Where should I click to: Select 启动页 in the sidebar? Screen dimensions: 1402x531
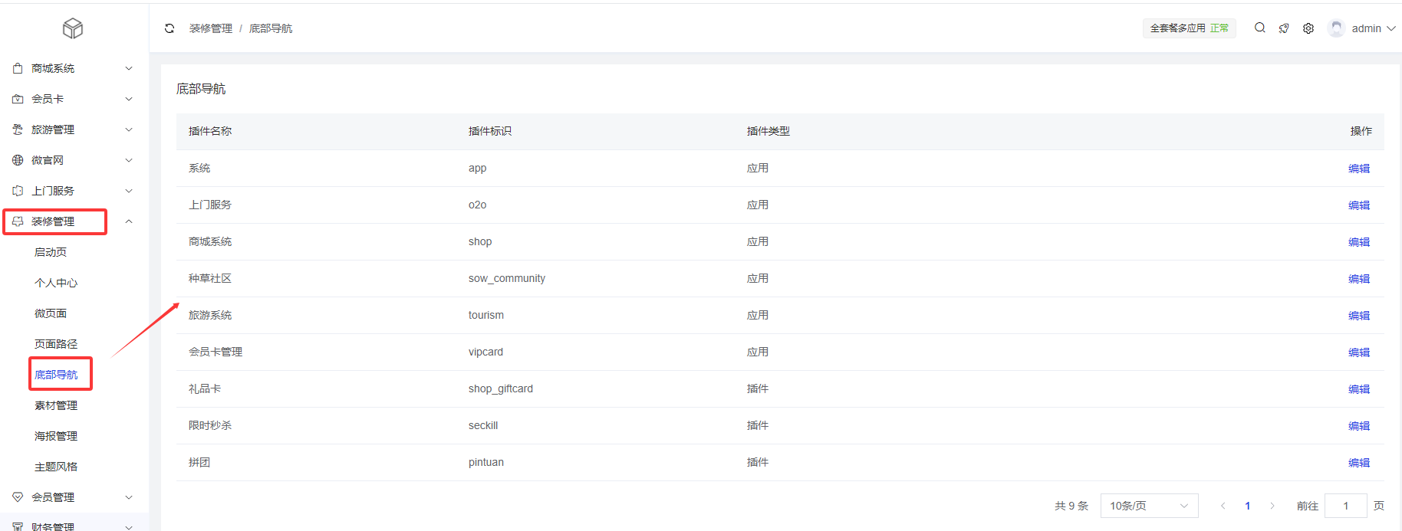pyautogui.click(x=51, y=252)
